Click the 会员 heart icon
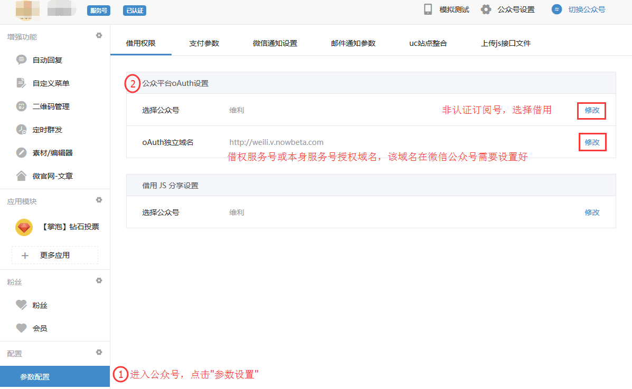This screenshot has width=632, height=389. pos(21,328)
